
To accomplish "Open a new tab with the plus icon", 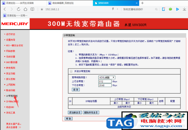I will point(142,3).
